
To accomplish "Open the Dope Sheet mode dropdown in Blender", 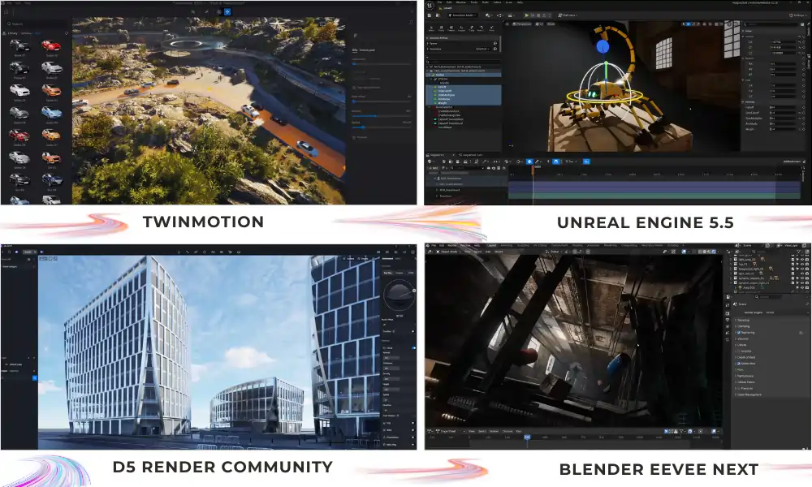I will coord(450,431).
